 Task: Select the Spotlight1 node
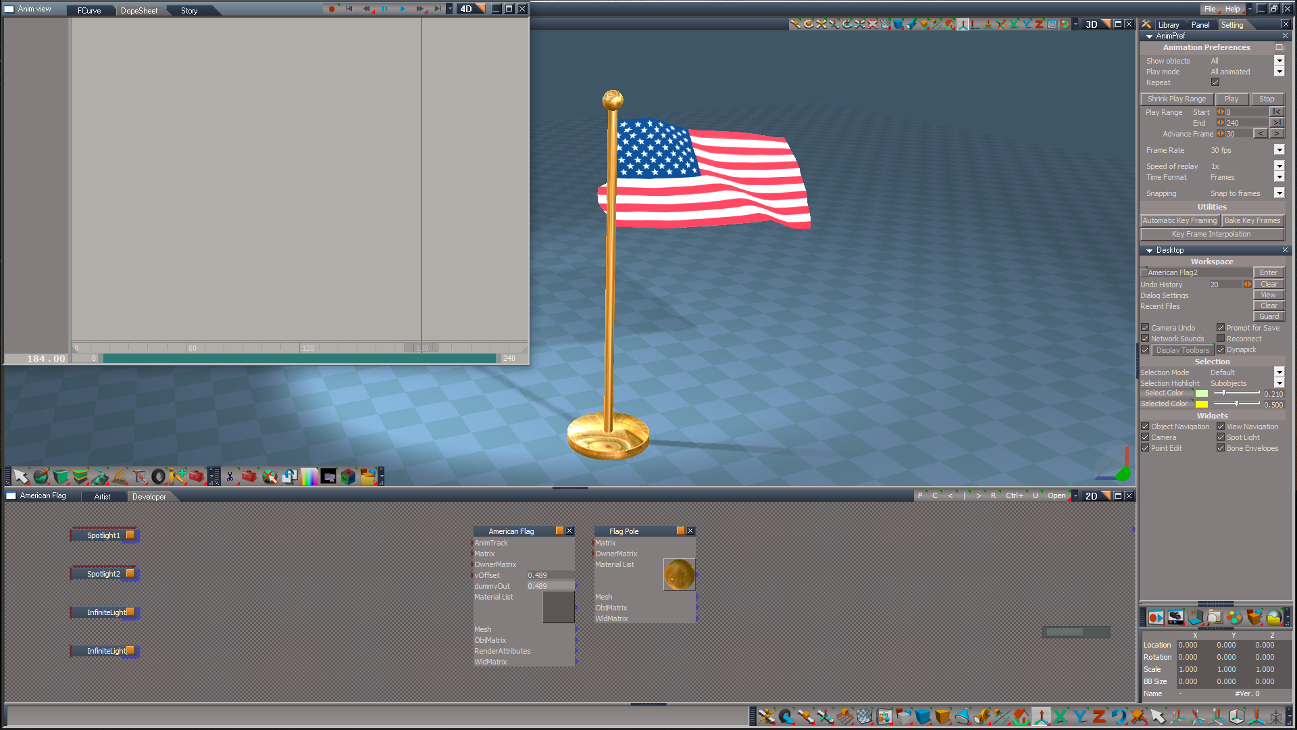(x=103, y=535)
